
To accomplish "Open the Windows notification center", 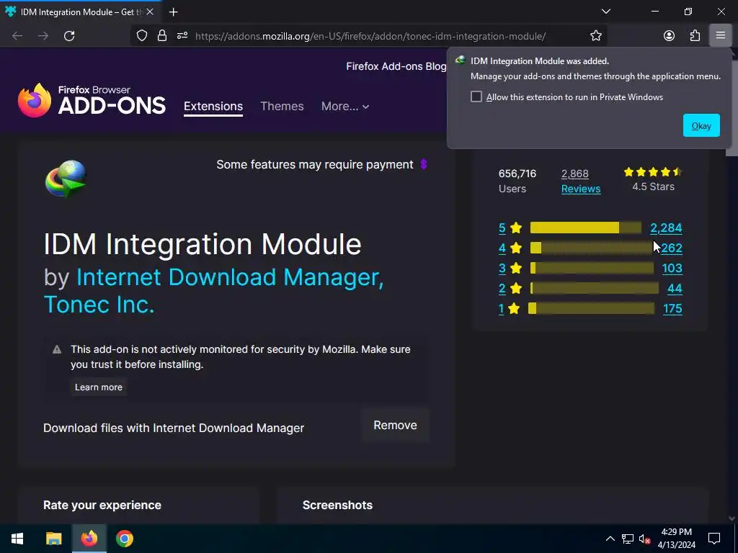I will (714, 539).
